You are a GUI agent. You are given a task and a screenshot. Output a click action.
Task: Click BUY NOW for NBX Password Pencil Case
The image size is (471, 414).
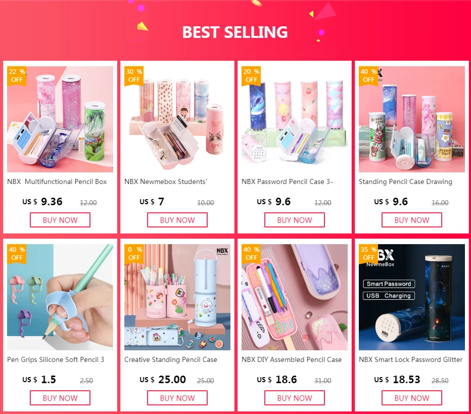click(295, 220)
